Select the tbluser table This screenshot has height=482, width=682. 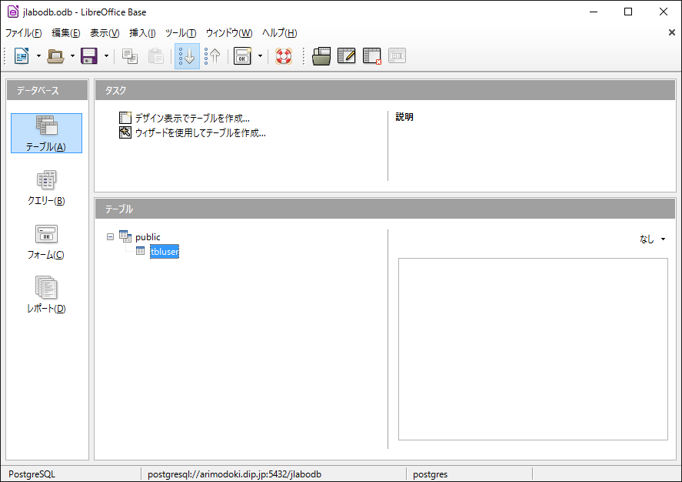click(x=165, y=252)
